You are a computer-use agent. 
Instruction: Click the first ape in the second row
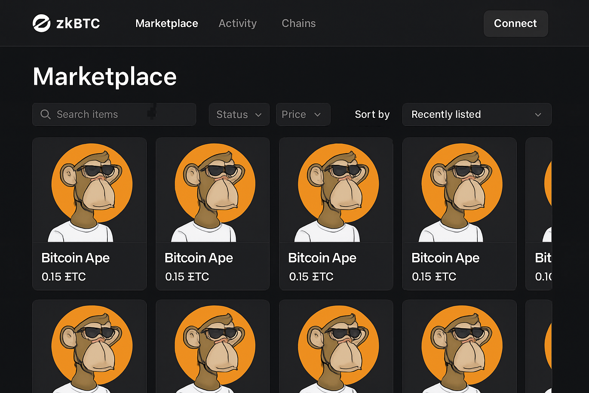tap(89, 345)
